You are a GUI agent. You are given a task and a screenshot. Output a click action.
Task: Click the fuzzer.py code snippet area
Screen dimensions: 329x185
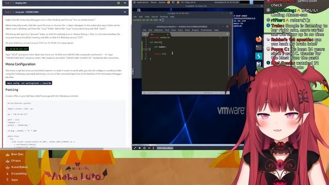tap(65, 124)
